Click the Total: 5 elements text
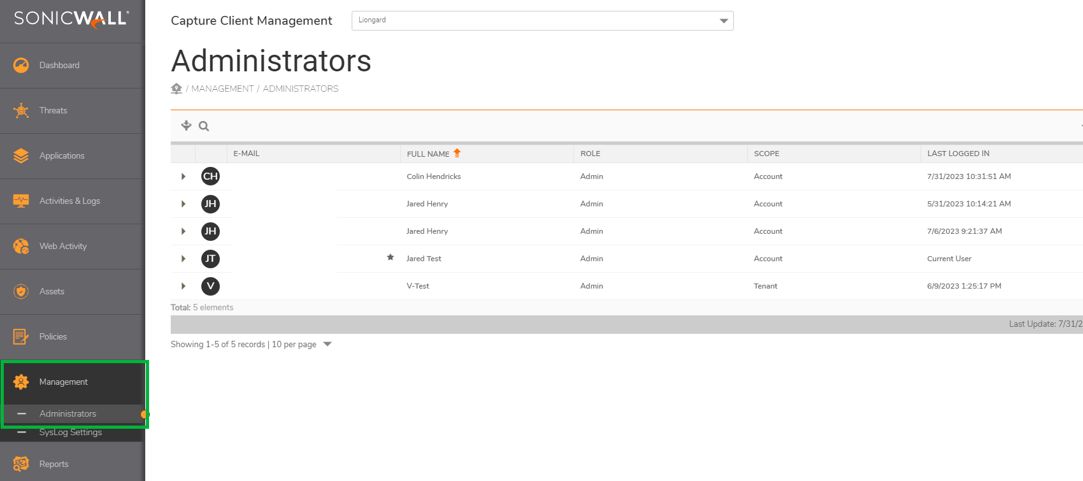 pyautogui.click(x=202, y=307)
